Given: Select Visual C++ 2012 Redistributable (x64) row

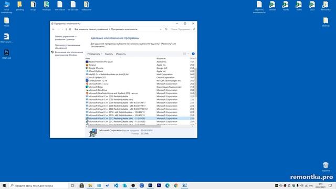Looking at the screenshot, I should 140,118.
